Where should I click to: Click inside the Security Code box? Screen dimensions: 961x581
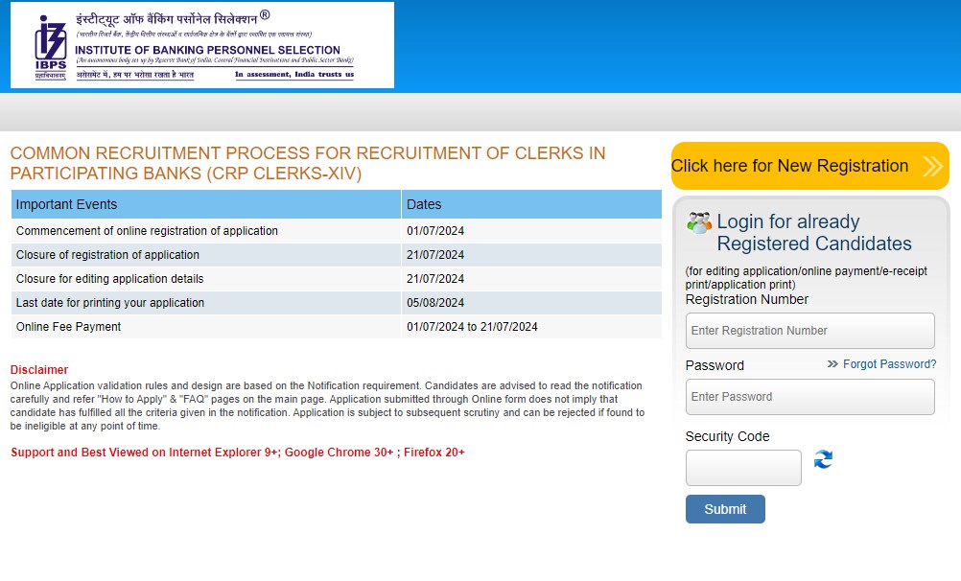click(743, 468)
